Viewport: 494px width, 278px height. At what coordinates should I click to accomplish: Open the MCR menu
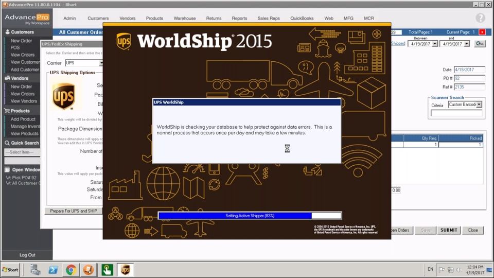[369, 19]
